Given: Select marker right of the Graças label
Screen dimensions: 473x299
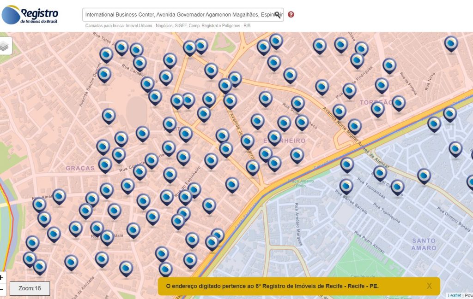Looking at the screenshot, I should pyautogui.click(x=105, y=164).
